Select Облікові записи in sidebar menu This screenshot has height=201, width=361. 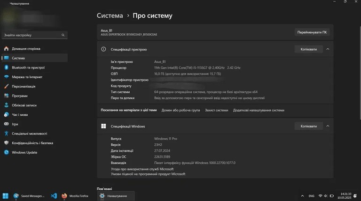coord(34,105)
